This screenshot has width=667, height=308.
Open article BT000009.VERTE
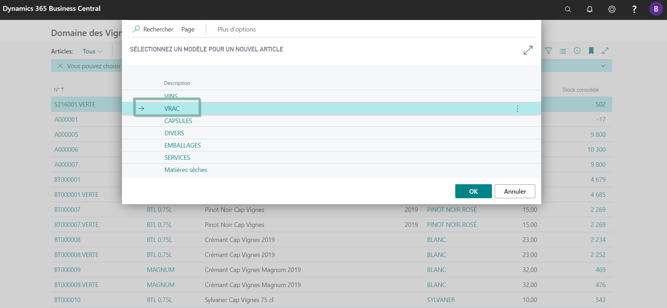[76, 285]
